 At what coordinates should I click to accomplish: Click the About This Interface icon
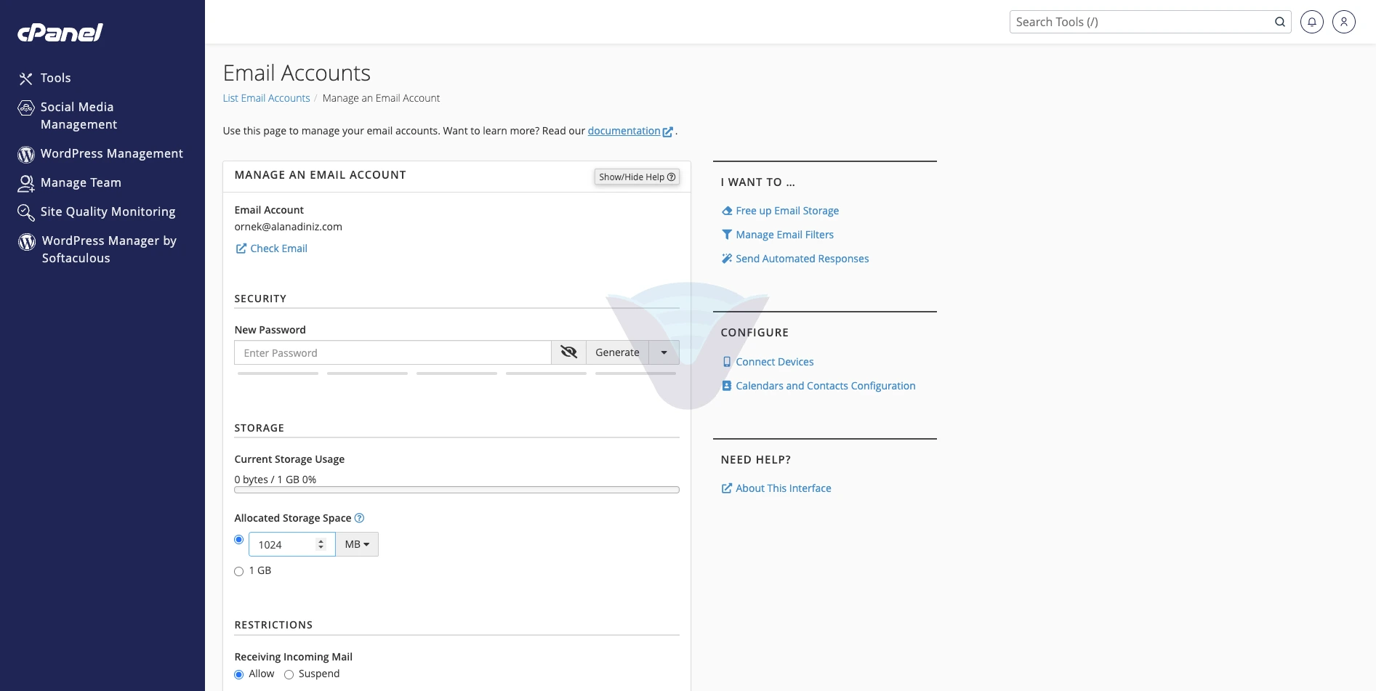pos(727,488)
